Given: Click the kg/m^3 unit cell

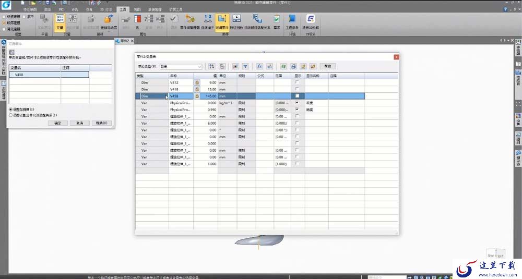Looking at the screenshot, I should click(228, 103).
